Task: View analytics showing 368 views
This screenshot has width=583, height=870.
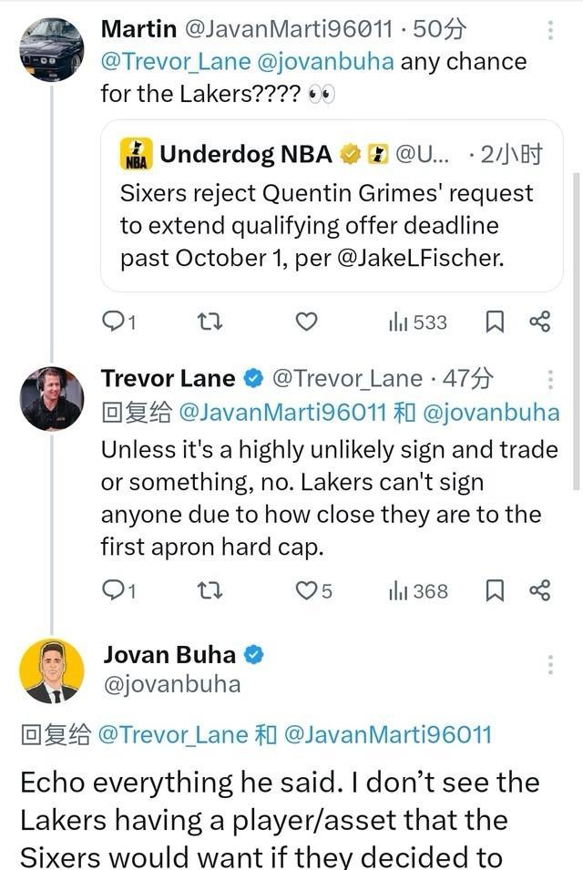Action: point(418,591)
